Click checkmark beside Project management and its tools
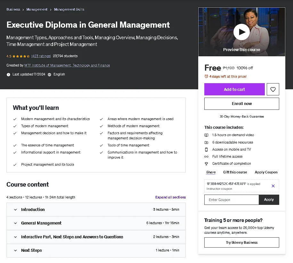Screen dimensions: 293x263 (x=15, y=165)
